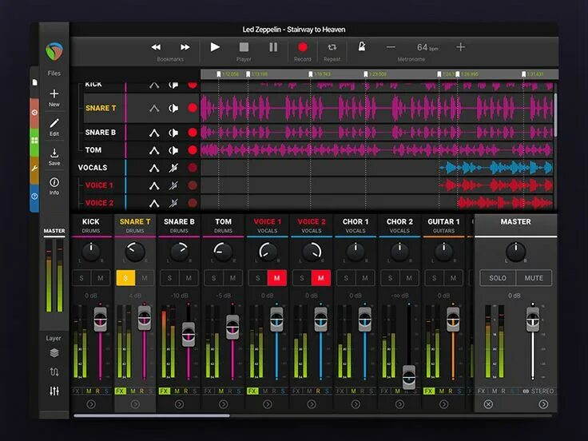Viewport: 588px width, 441px height.
Task: Click the master SOLO button
Action: pyautogui.click(x=498, y=278)
